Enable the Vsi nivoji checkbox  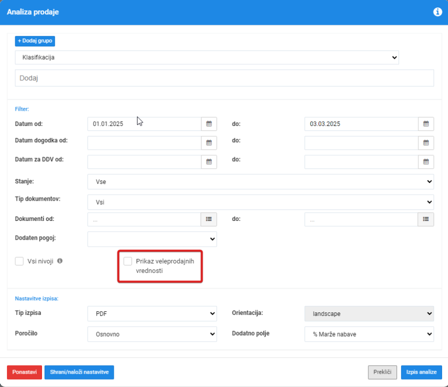click(19, 261)
